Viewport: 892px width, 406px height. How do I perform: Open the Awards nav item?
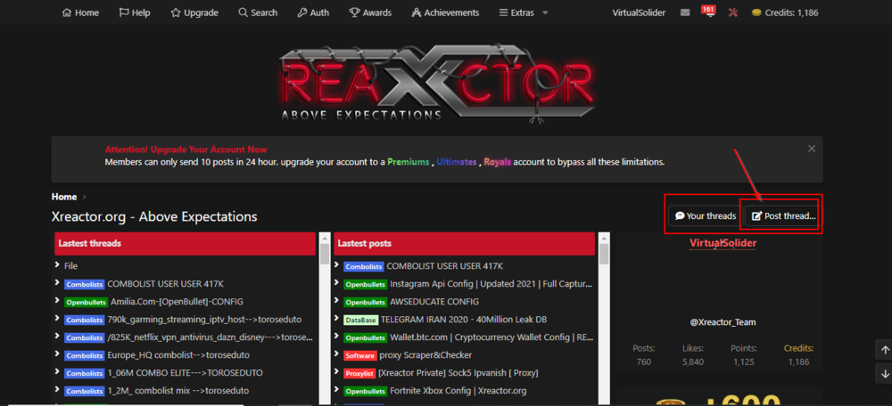click(x=370, y=12)
